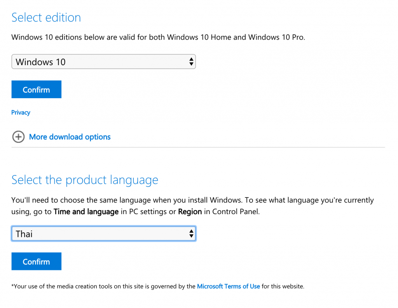Click Confirm under product language
This screenshot has height=308, width=398.
click(36, 261)
